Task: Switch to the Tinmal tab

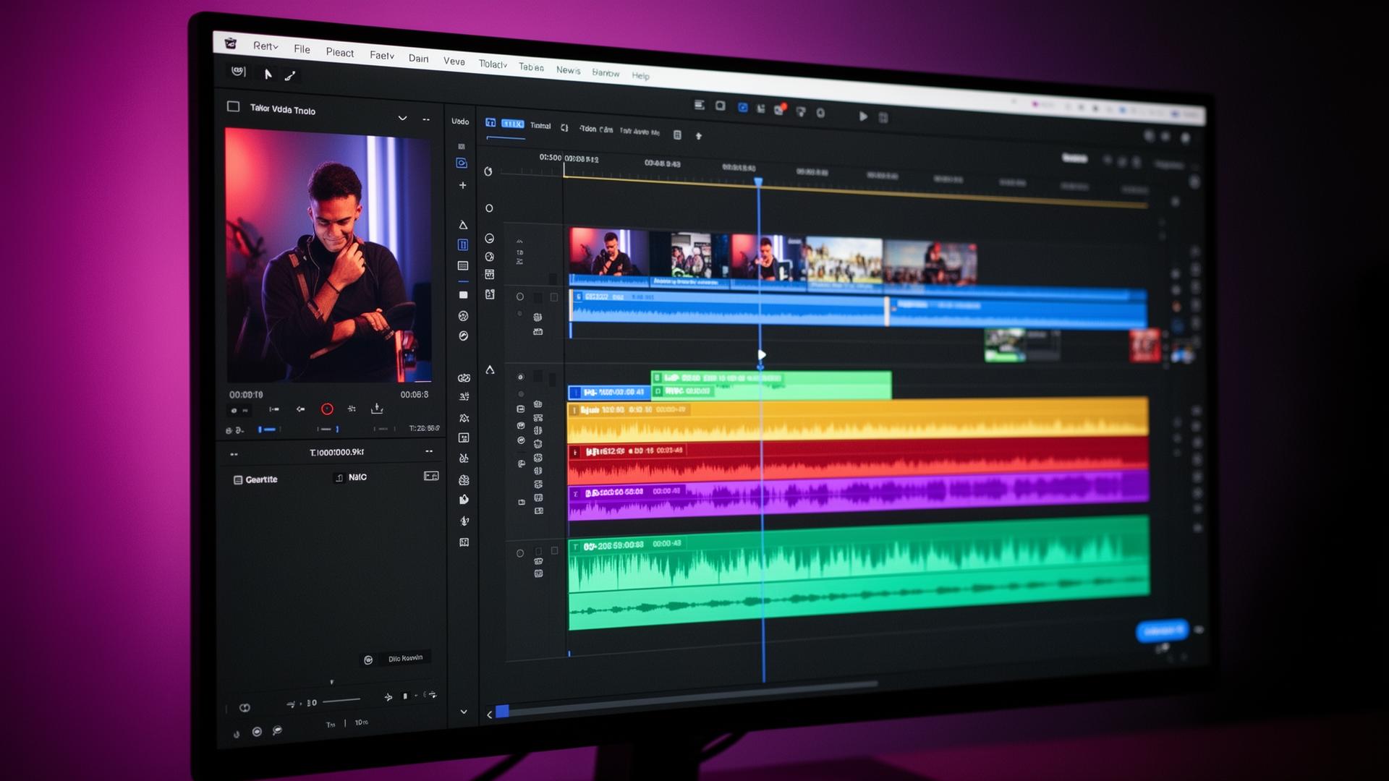Action: coord(540,126)
